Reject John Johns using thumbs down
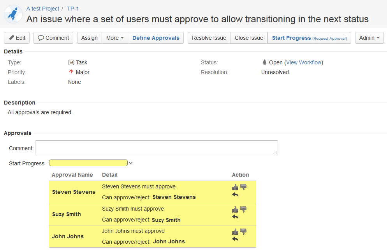387x250 pixels. [x=243, y=232]
